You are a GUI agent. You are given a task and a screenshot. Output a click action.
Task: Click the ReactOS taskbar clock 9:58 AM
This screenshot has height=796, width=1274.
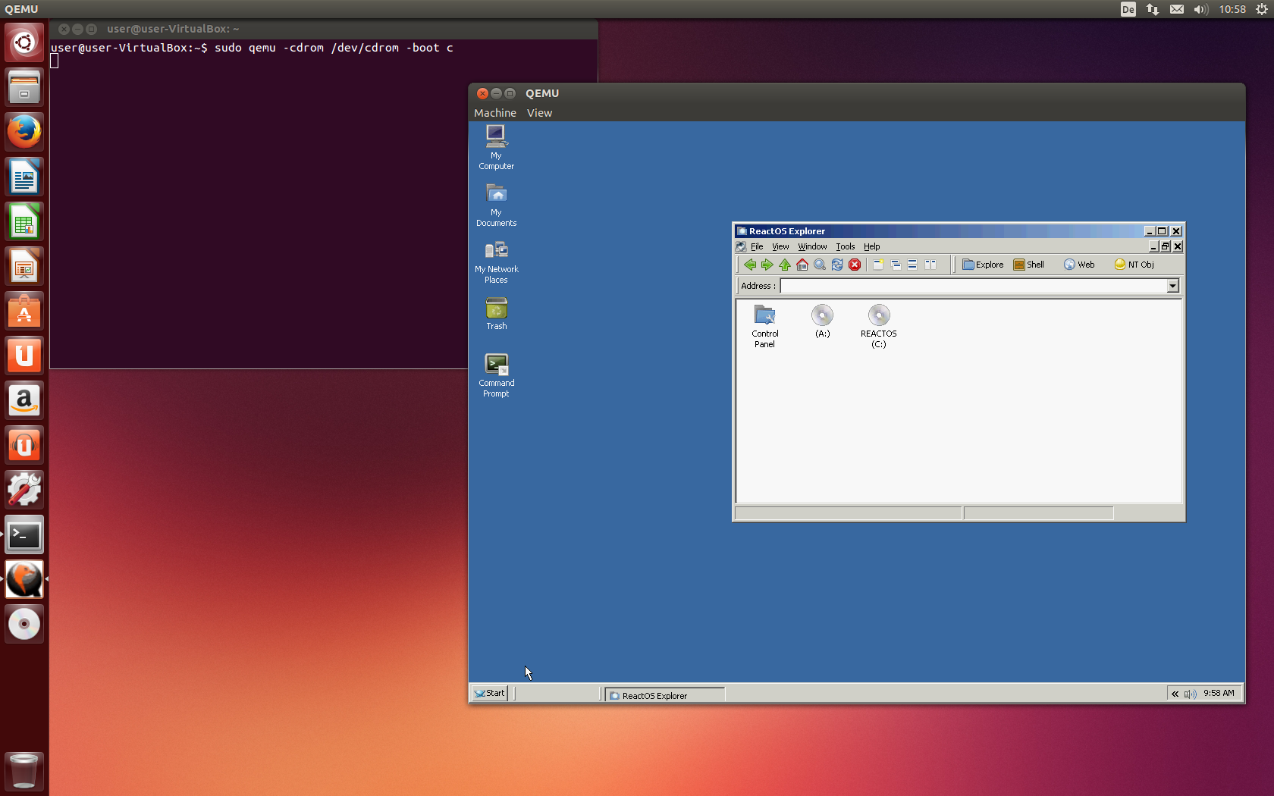pyautogui.click(x=1219, y=693)
